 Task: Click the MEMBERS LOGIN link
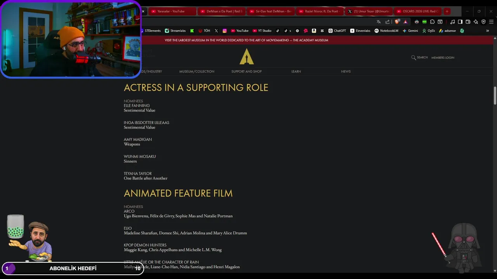click(443, 57)
